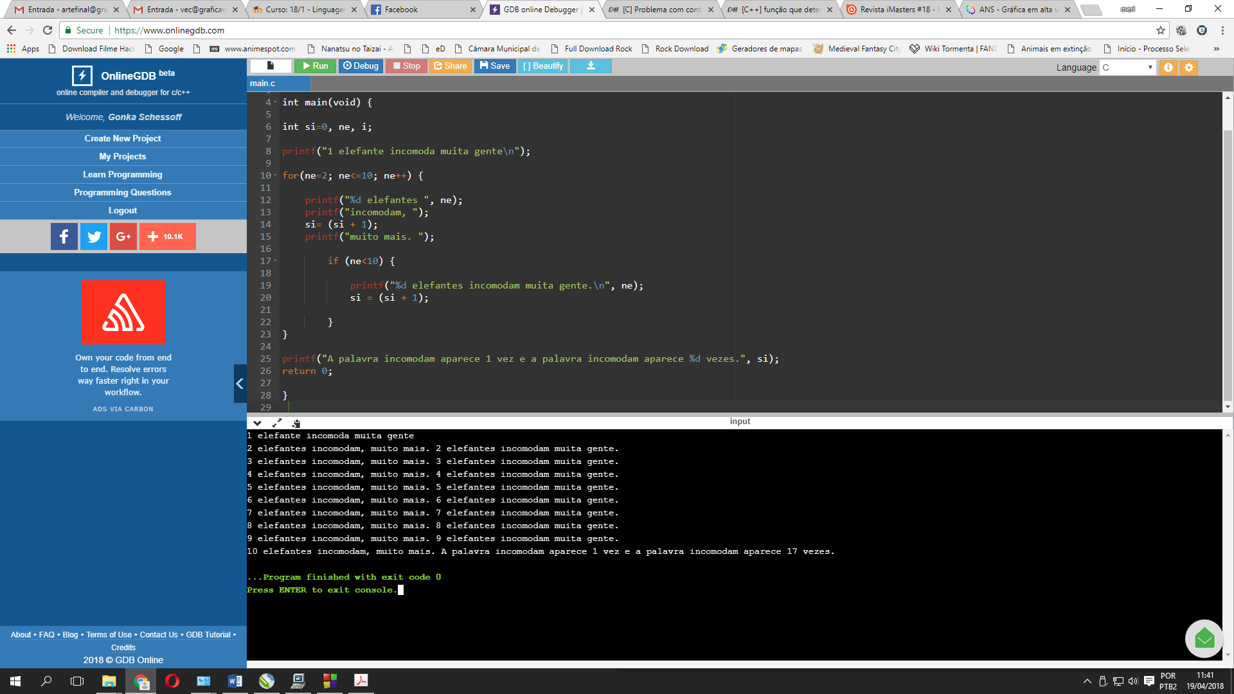Viewport: 1234px width, 694px height.
Task: Open the GDB Tutorial footer link
Action: (x=208, y=635)
